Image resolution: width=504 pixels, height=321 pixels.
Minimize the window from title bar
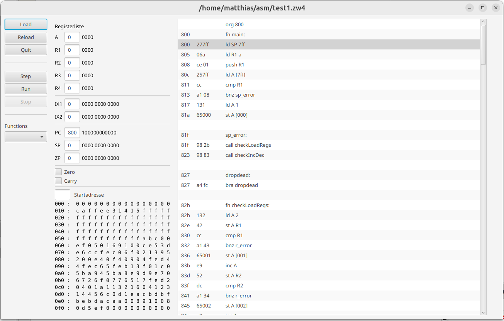[470, 8]
